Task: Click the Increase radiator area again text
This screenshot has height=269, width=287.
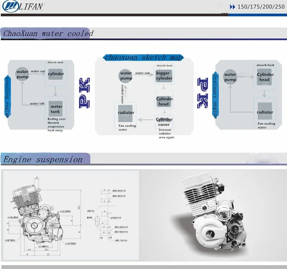Action: (166, 133)
